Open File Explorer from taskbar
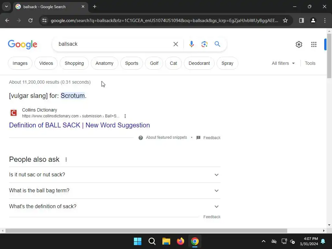 click(x=166, y=241)
